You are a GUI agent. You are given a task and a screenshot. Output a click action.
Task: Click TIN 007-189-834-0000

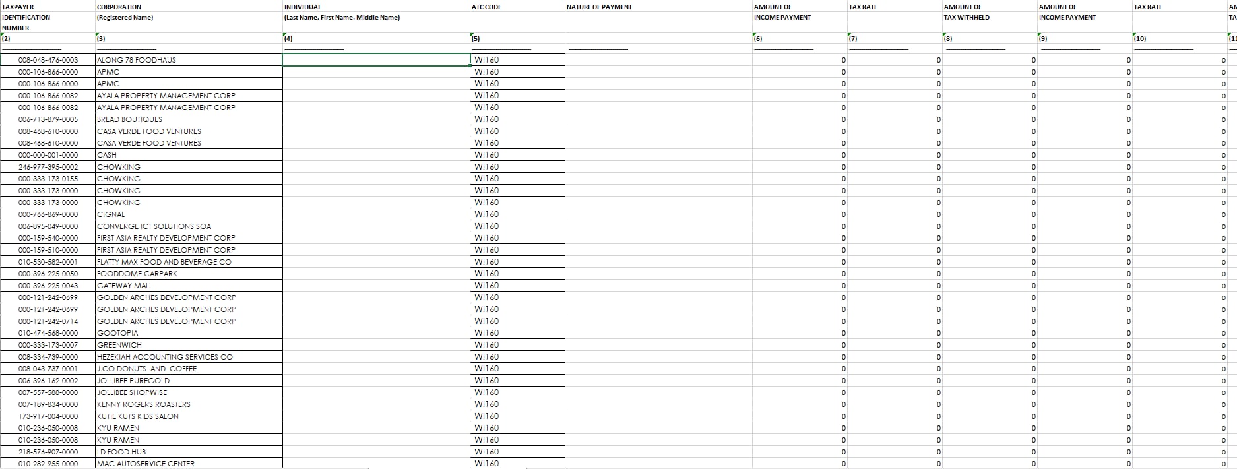coord(48,404)
